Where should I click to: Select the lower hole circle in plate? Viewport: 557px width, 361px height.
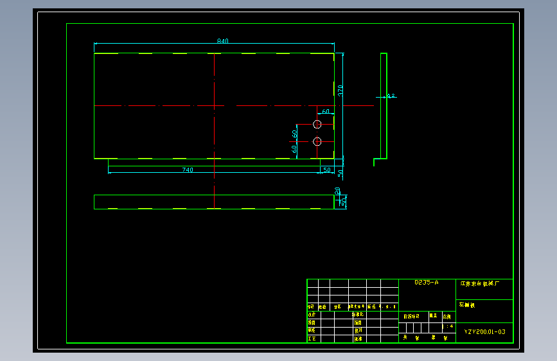317,141
